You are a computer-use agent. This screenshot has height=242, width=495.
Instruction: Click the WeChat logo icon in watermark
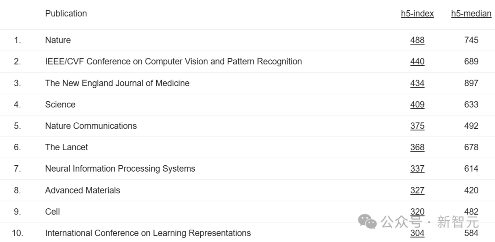(367, 221)
